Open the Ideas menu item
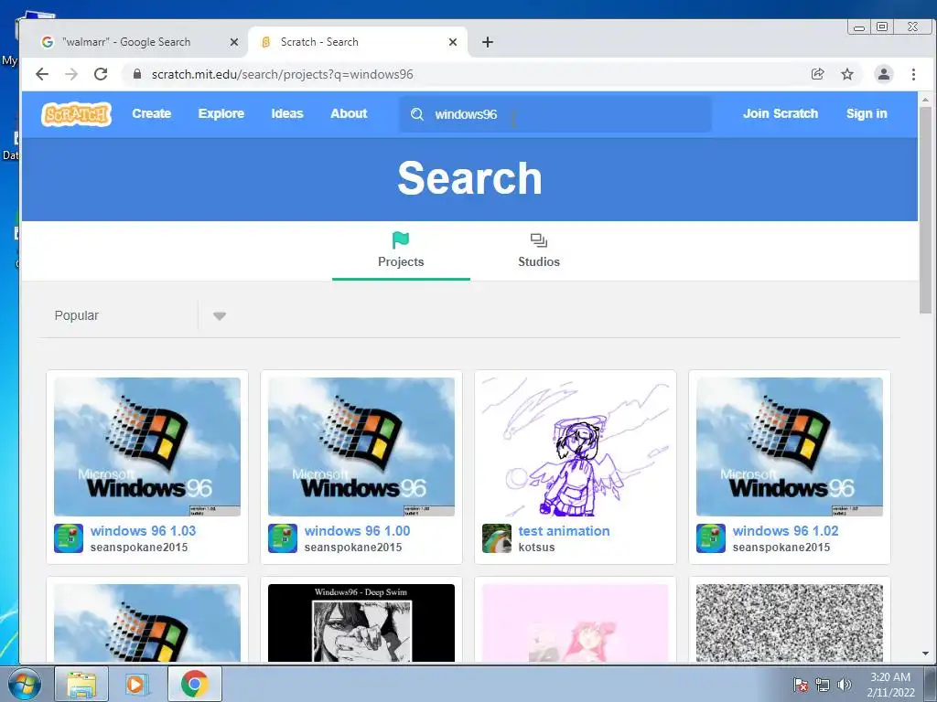The height and width of the screenshot is (702, 937). pos(287,113)
